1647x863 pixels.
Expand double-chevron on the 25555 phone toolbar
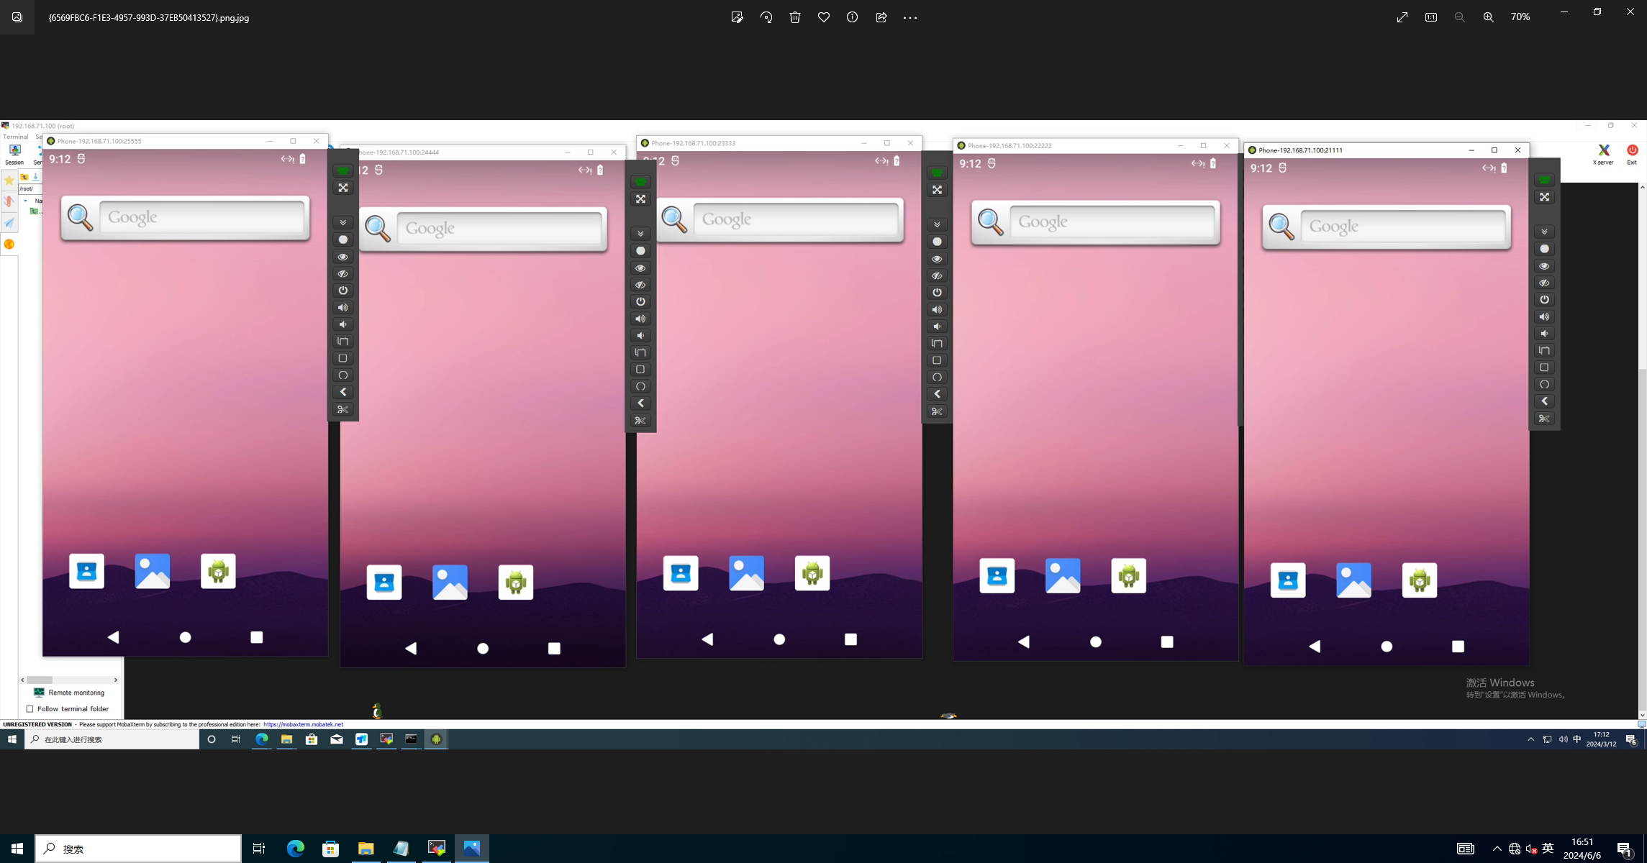[x=343, y=222]
